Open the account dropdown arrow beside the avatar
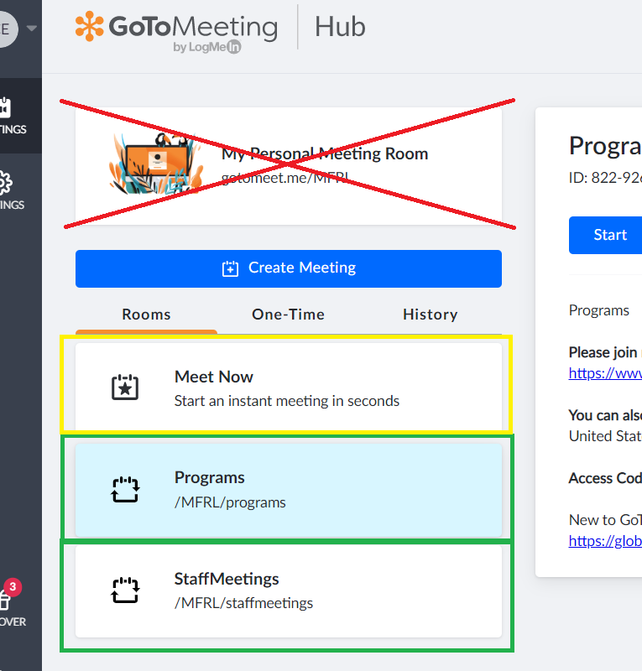Viewport: 642px width, 671px height. pyautogui.click(x=31, y=29)
